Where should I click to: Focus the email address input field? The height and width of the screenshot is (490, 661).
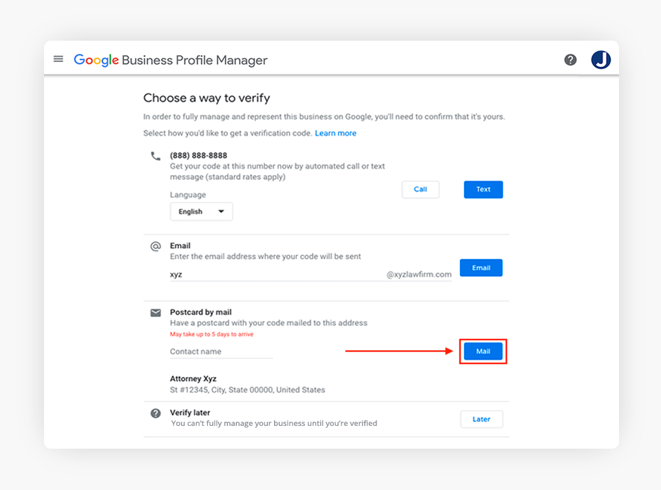275,274
